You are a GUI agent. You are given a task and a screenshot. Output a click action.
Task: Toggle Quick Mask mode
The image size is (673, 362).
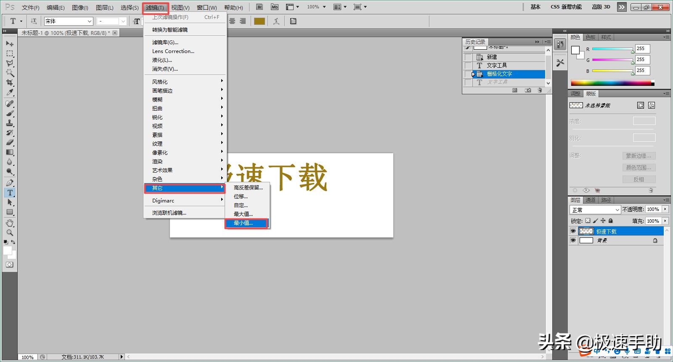(10, 264)
